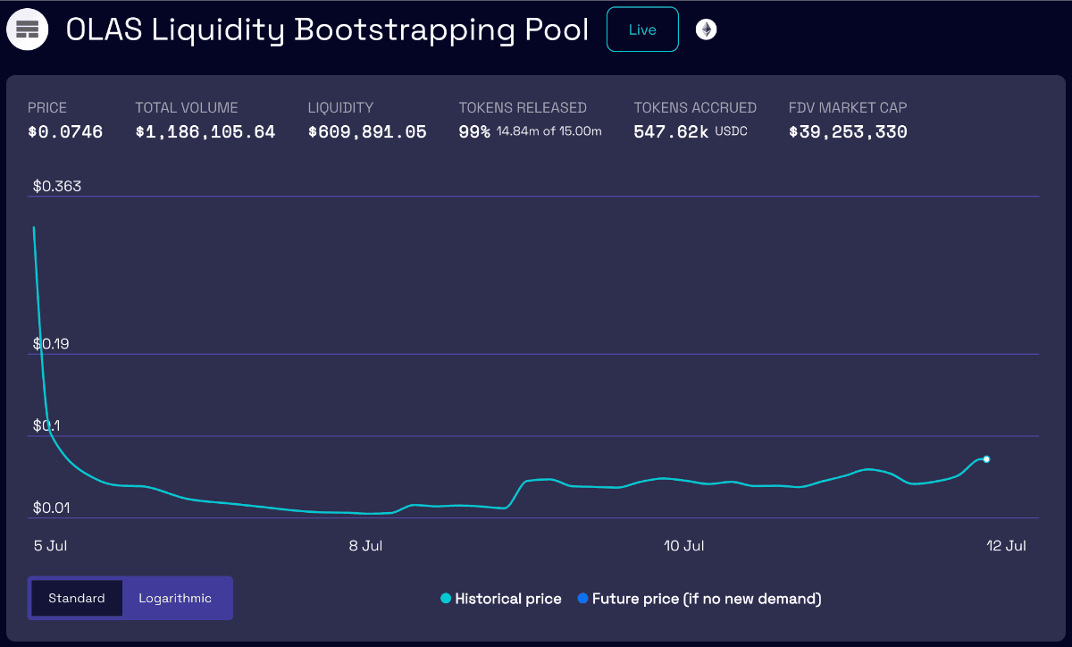Toggle the Historical price legend dot

tap(446, 599)
